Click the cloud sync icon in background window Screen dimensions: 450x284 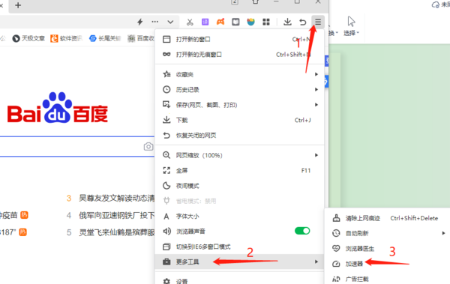[436, 4]
